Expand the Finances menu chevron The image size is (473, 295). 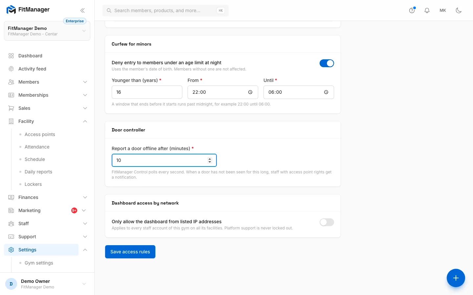85,197
